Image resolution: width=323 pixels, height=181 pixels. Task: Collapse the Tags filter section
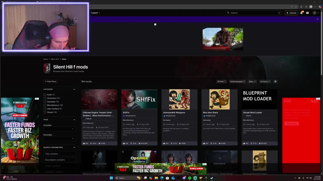(74, 120)
